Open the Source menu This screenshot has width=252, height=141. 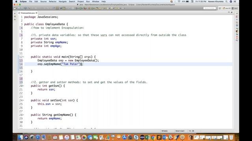coord(43,2)
